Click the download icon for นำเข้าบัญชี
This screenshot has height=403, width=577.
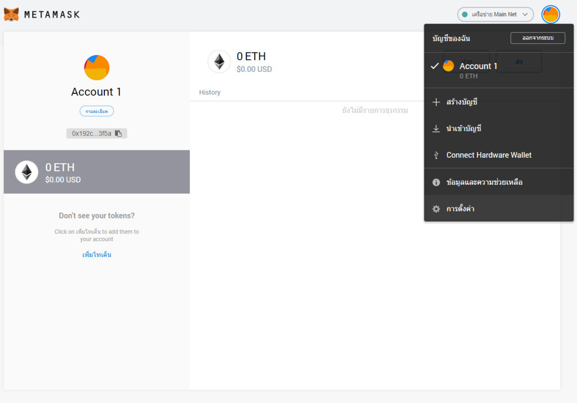[x=436, y=129]
